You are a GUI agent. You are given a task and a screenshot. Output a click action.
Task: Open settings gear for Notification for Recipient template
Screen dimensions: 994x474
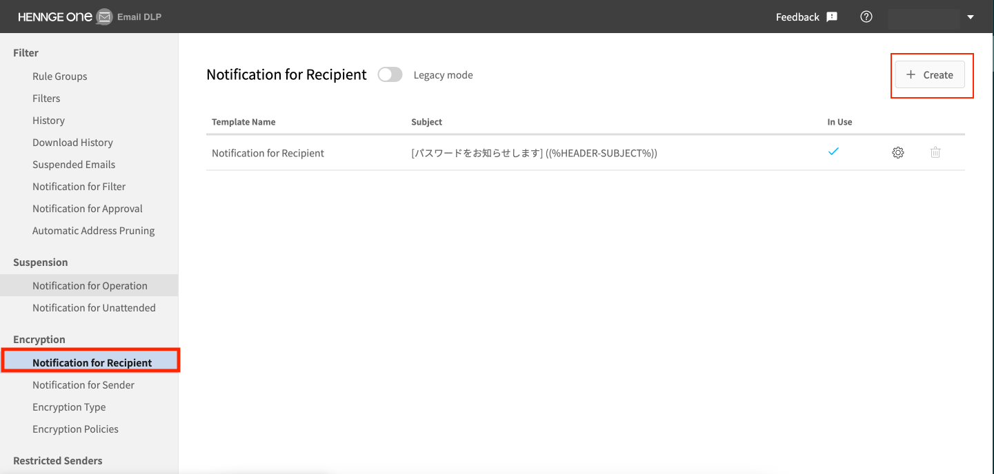tap(897, 153)
